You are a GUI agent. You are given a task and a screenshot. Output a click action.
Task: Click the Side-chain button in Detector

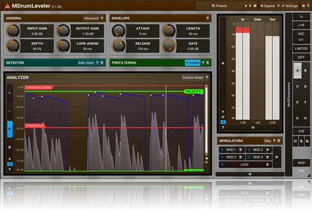point(86,63)
